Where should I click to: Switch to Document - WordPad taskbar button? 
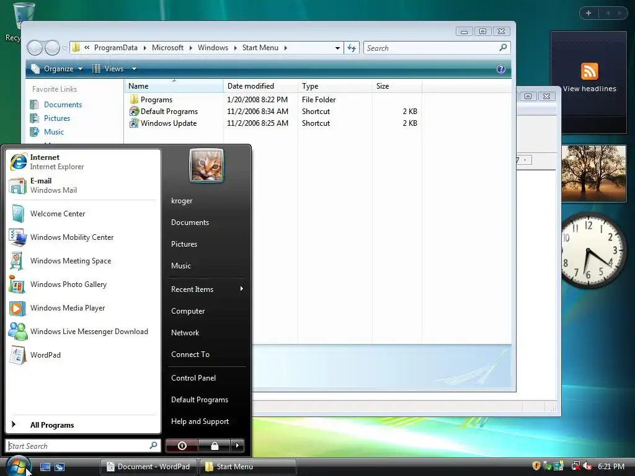coord(148,467)
